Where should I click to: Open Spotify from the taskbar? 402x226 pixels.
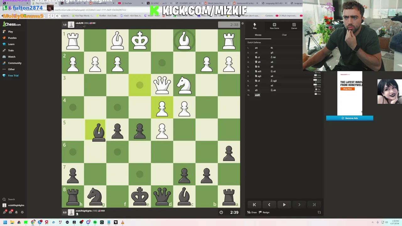coord(95,222)
